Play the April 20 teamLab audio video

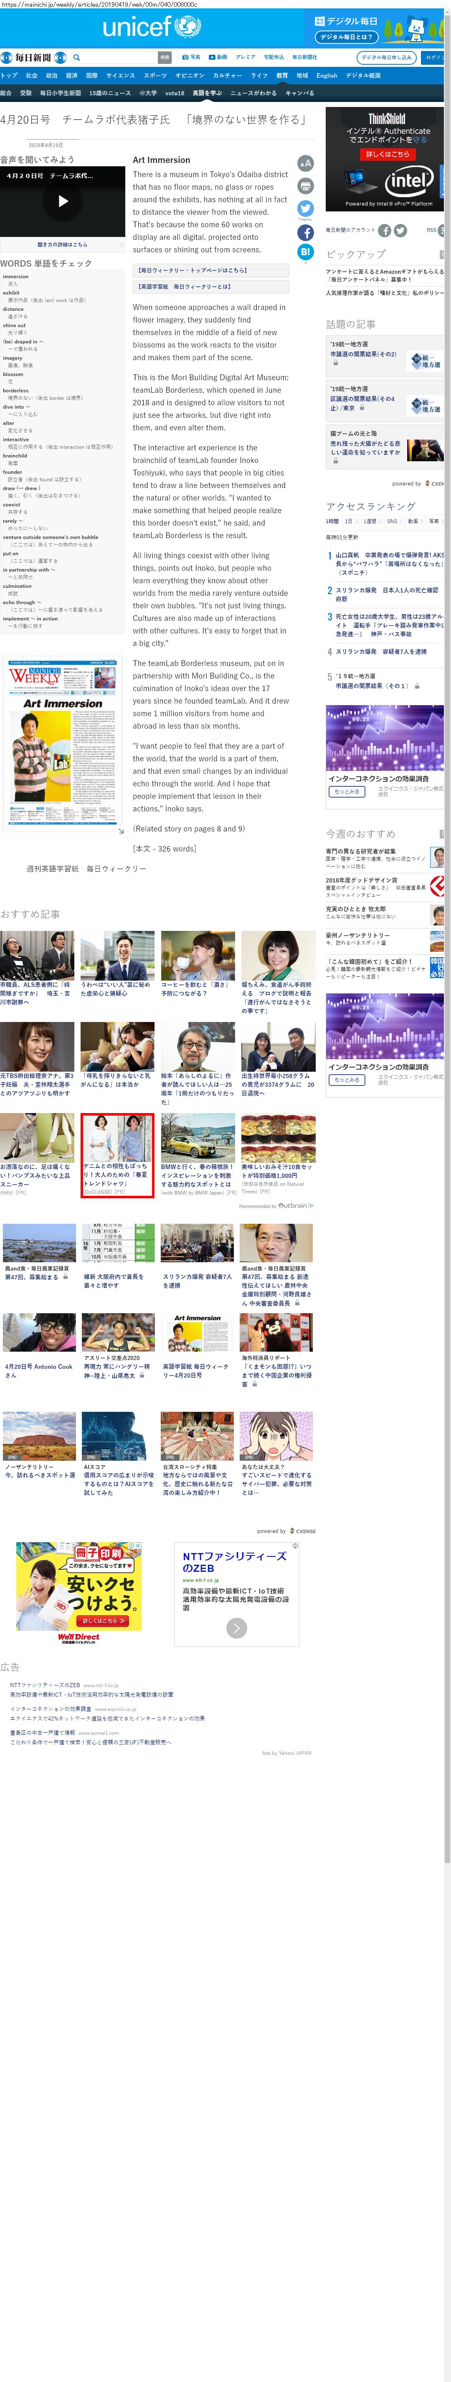click(63, 201)
